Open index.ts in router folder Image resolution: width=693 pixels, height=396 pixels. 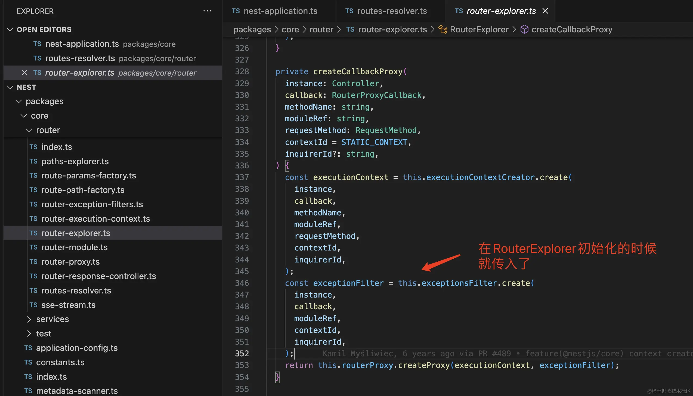click(113, 147)
